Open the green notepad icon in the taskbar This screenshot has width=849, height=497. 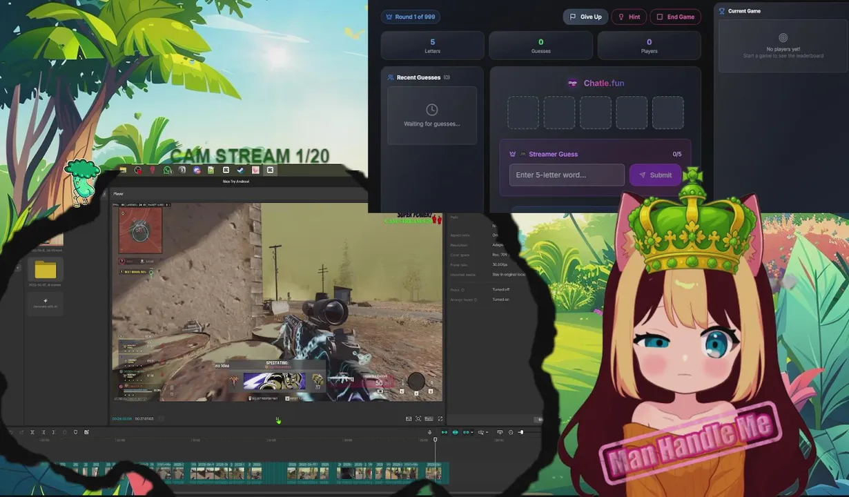click(x=211, y=170)
